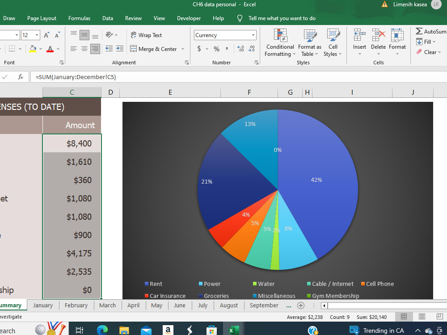The height and width of the screenshot is (335, 447).
Task: Toggle Wrap Text
Action: (146, 35)
